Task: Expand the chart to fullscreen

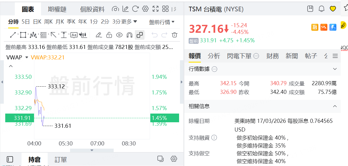Action: 155,9
